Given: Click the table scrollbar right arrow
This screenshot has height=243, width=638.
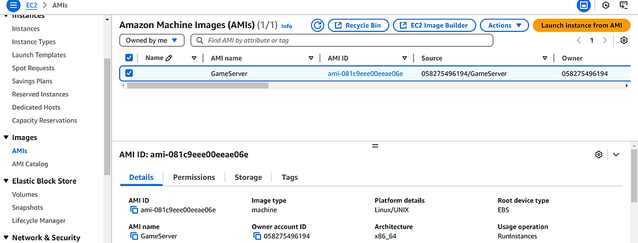Looking at the screenshot, I should pos(626,85).
